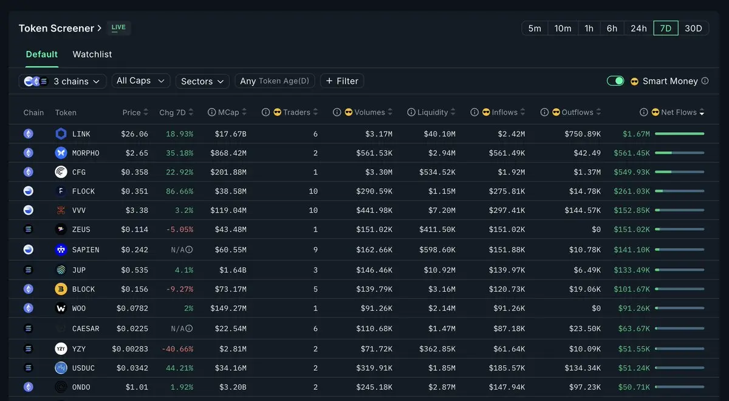Sort by Price column
The height and width of the screenshot is (401, 729).
pos(135,112)
